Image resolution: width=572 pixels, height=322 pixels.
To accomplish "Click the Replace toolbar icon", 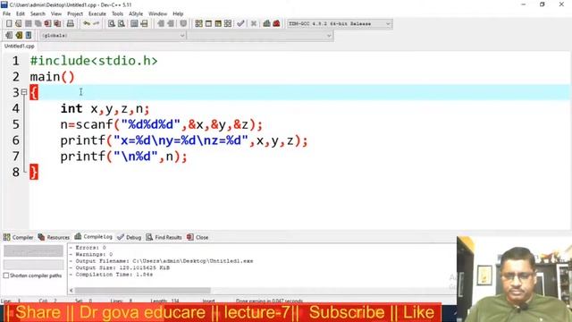I will [122, 24].
